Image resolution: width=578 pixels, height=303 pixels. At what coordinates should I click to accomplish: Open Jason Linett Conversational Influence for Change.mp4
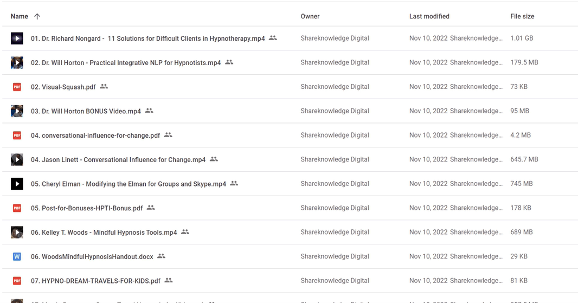point(118,159)
